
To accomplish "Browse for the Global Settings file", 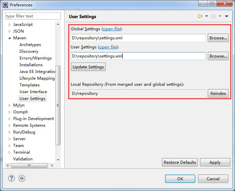I will click(218, 38).
